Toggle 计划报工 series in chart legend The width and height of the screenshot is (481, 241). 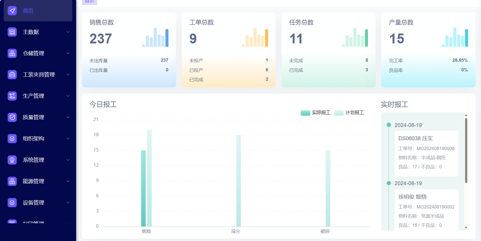pyautogui.click(x=349, y=113)
